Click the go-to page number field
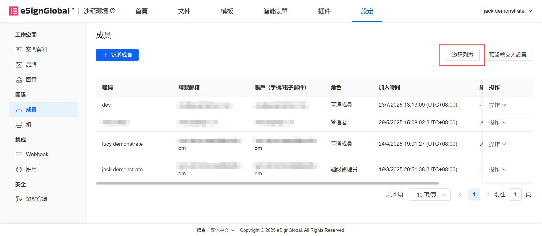Image resolution: width=542 pixels, height=236 pixels. 515,195
